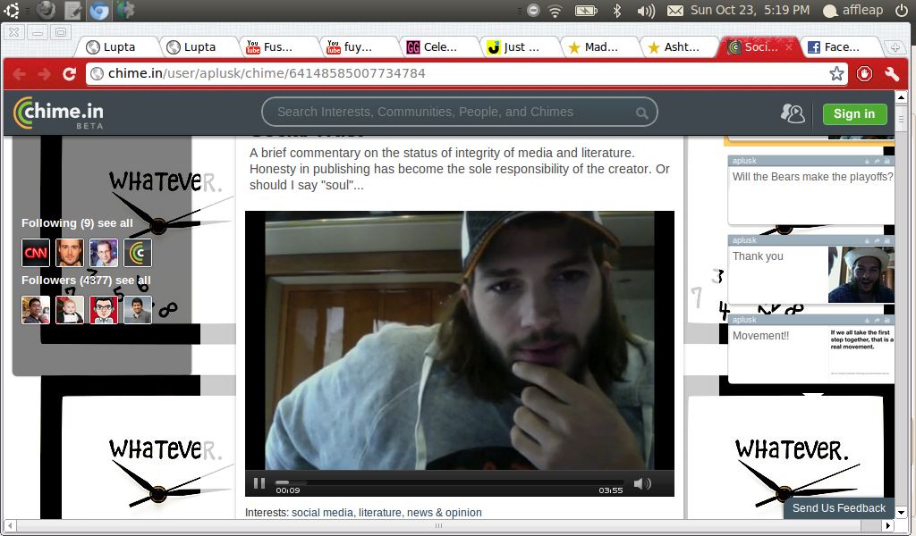The image size is (916, 536).
Task: Open the 'literature' interest link
Action: pos(379,513)
